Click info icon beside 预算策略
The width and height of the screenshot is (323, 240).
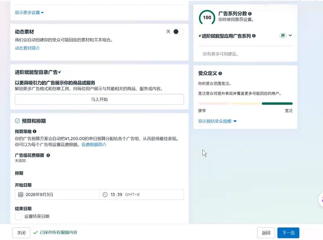point(35,131)
